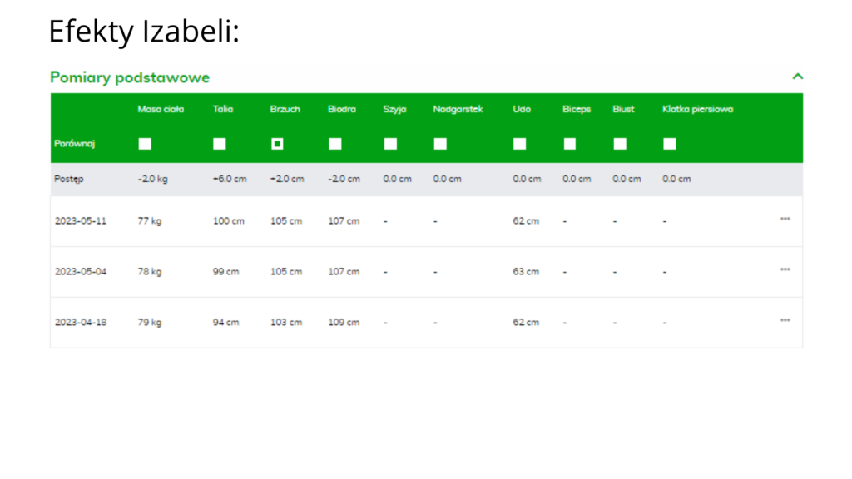Screen dimensions: 852x479
Task: Click the Klatka piersiowa column header
Action: (x=697, y=109)
